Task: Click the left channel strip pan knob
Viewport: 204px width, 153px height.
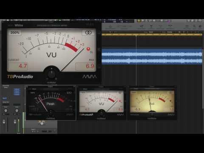Action: tap(6, 110)
